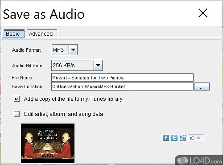Select the Basic tab
Image resolution: width=223 pixels, height=165 pixels.
[13, 34]
